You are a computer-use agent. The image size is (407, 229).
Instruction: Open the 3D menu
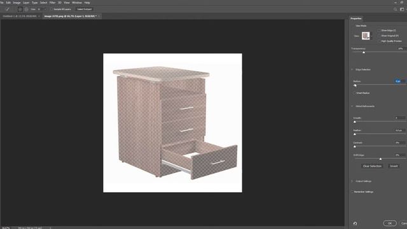pos(60,3)
